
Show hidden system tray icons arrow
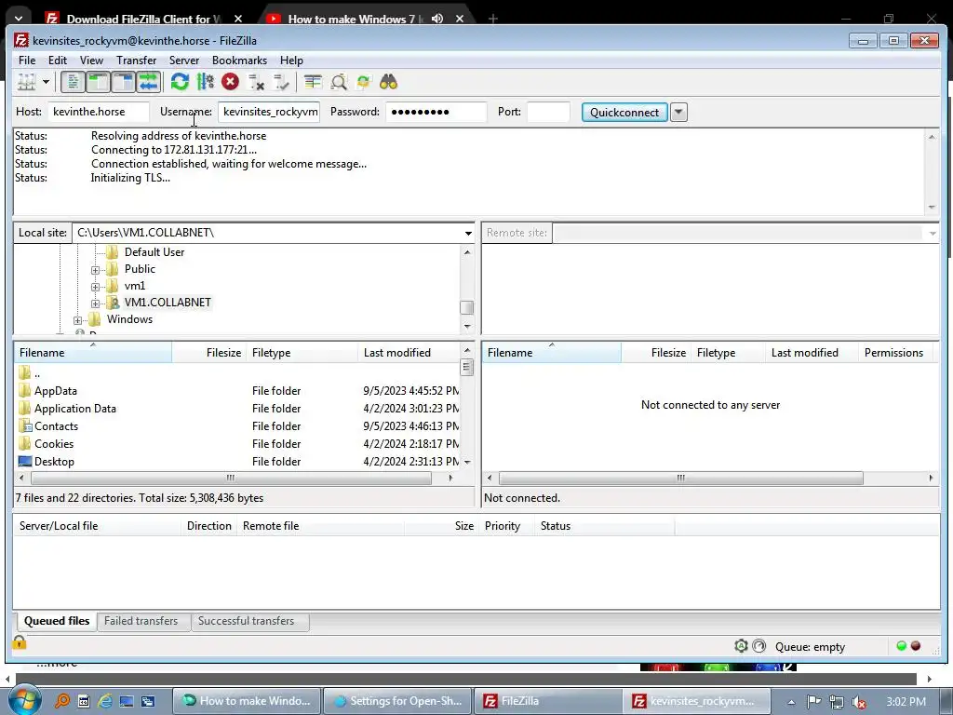[791, 702]
